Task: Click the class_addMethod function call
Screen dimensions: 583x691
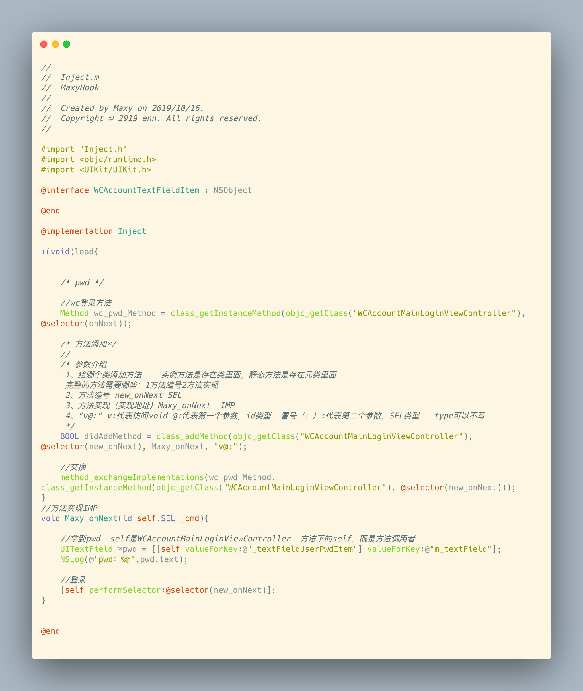Action: (192, 436)
